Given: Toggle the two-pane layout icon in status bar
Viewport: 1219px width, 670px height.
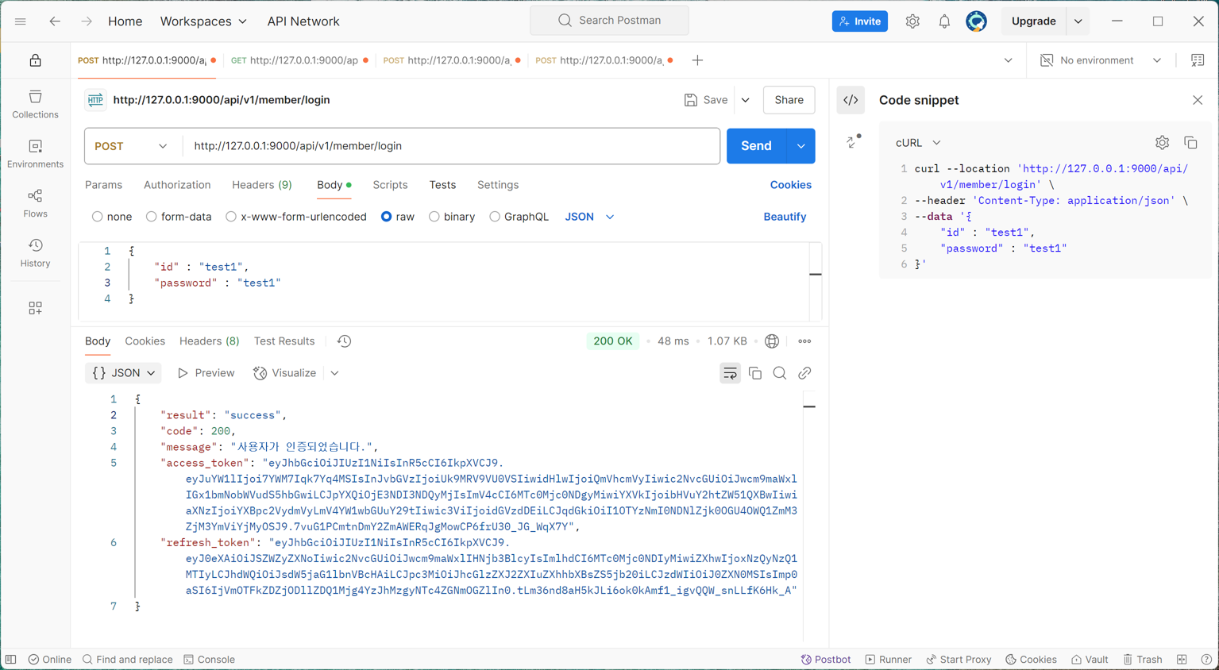Looking at the screenshot, I should pos(1182,660).
